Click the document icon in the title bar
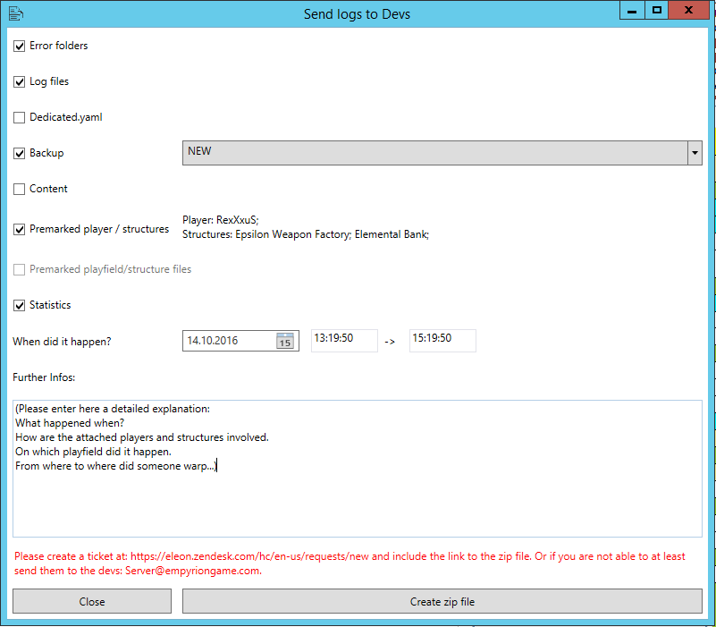Screen dimensions: 716x627 click(16, 13)
